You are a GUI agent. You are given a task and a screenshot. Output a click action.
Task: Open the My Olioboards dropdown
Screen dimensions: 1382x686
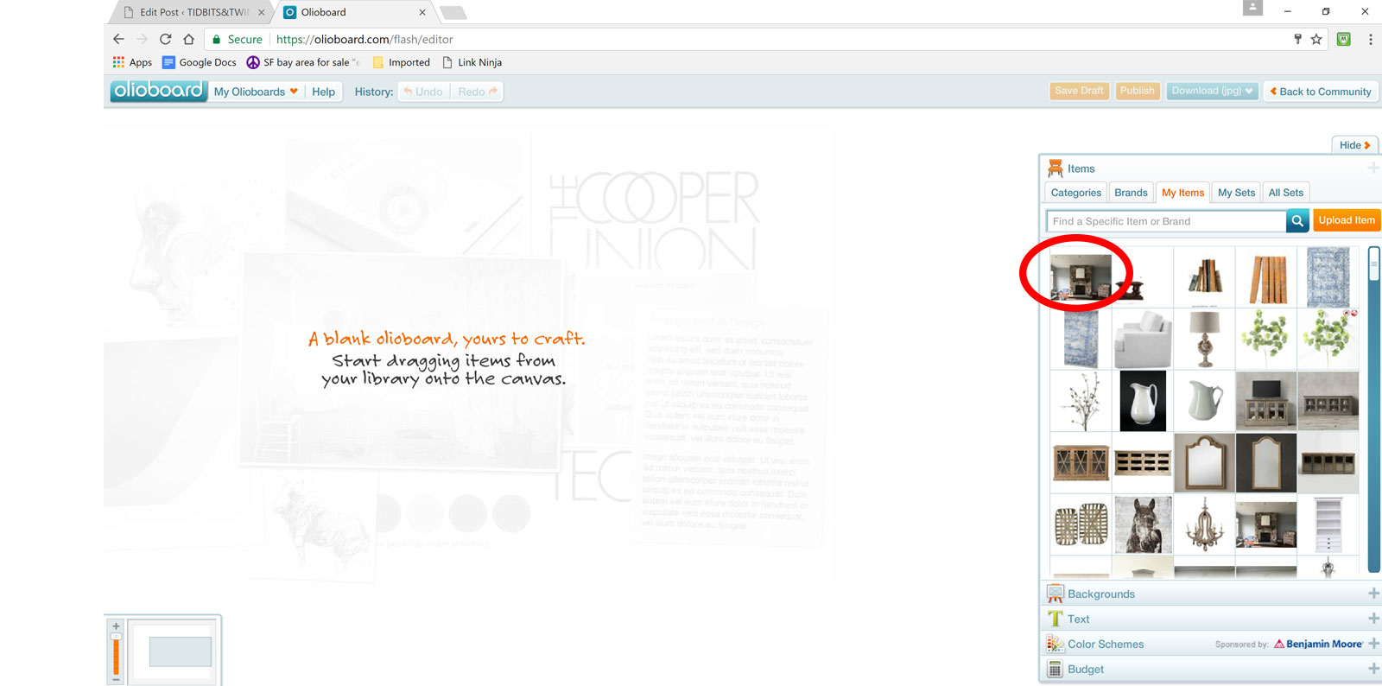[x=256, y=92]
